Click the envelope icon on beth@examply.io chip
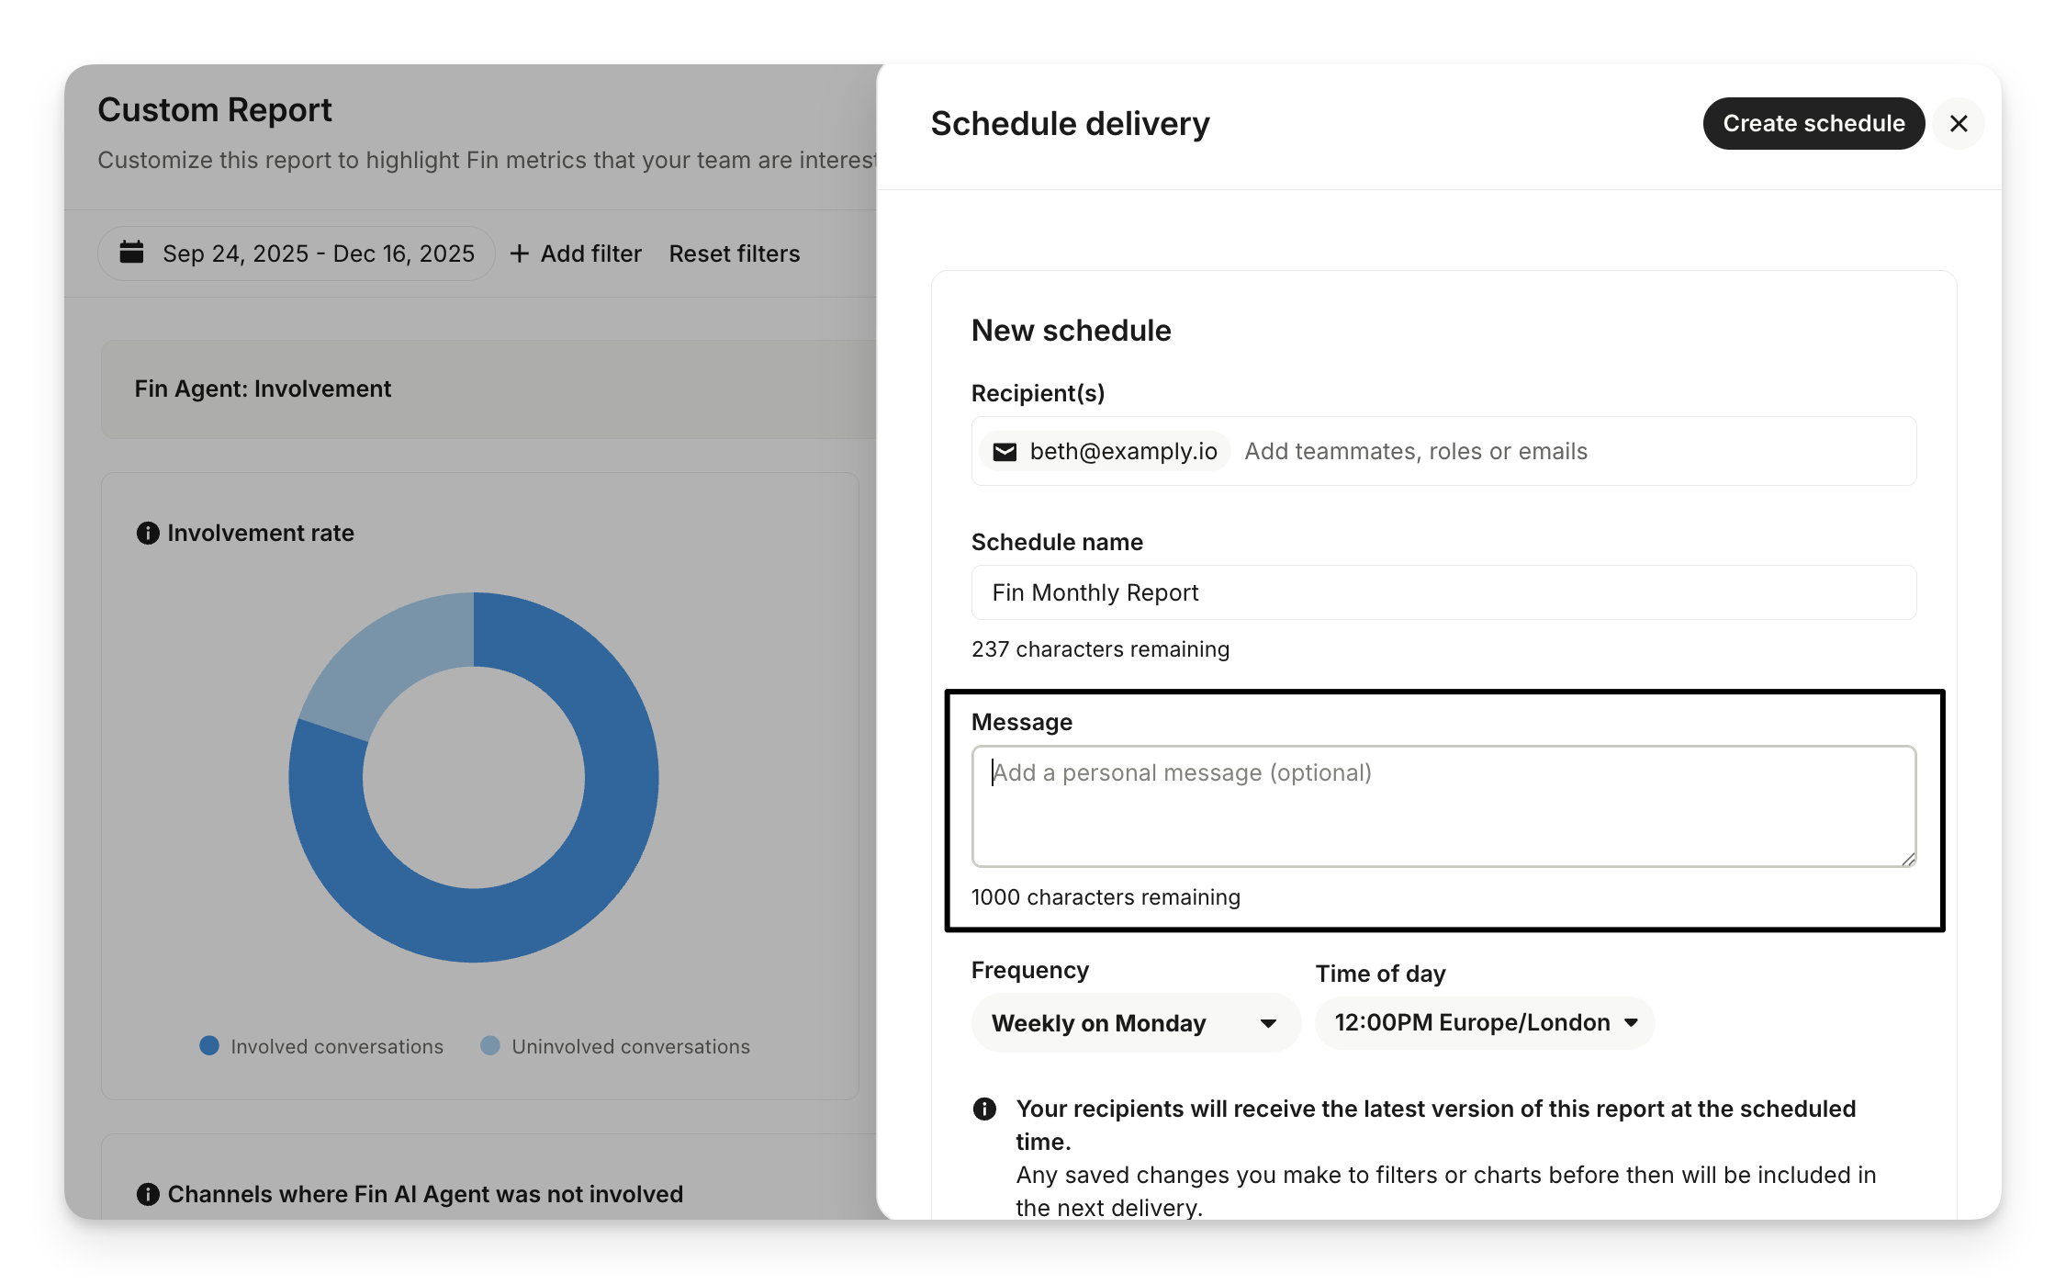Image resolution: width=2066 pixels, height=1284 pixels. tap(1005, 452)
